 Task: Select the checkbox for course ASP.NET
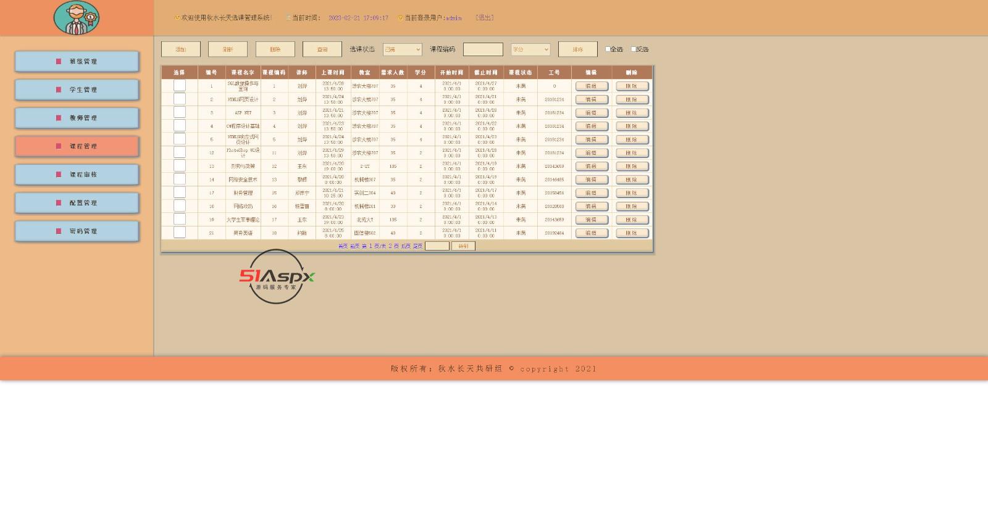point(180,112)
